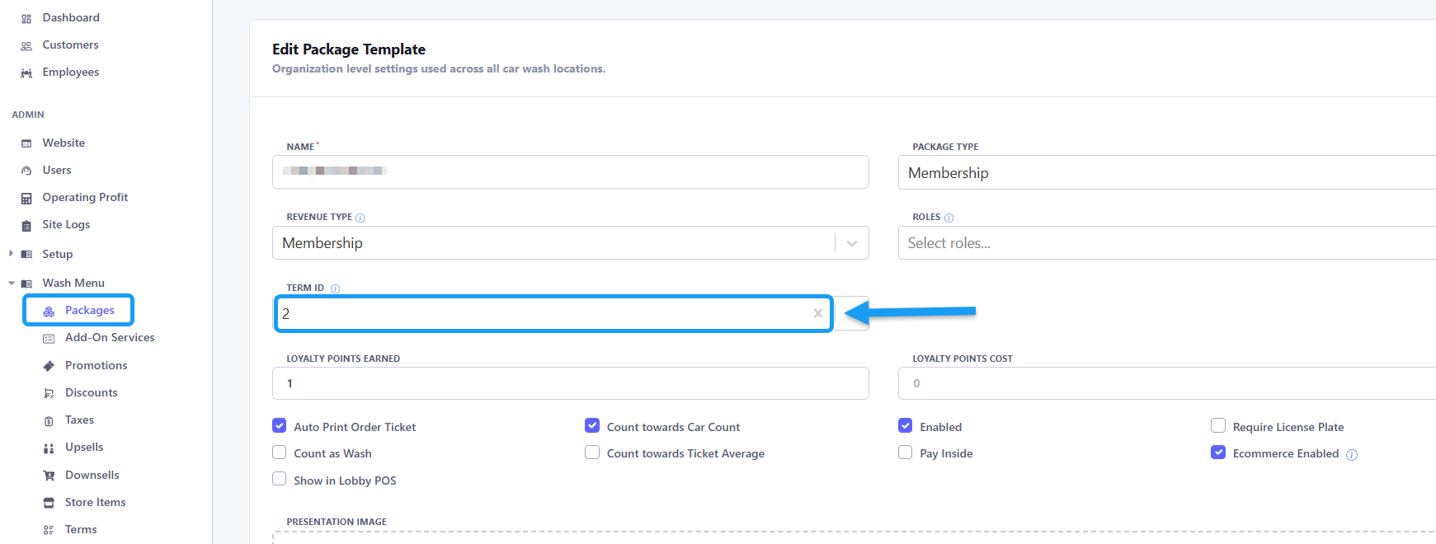Click the Term ID info icon
Viewport: 1436px width, 544px height.
[x=335, y=288]
